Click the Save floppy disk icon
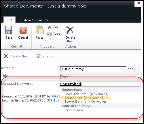 [8, 30]
